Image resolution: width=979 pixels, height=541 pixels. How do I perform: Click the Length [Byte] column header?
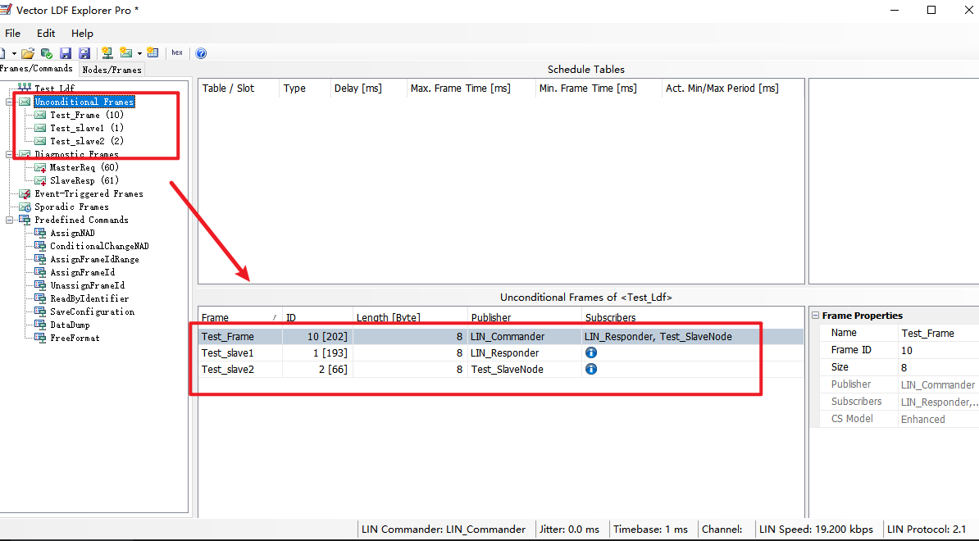(x=410, y=317)
